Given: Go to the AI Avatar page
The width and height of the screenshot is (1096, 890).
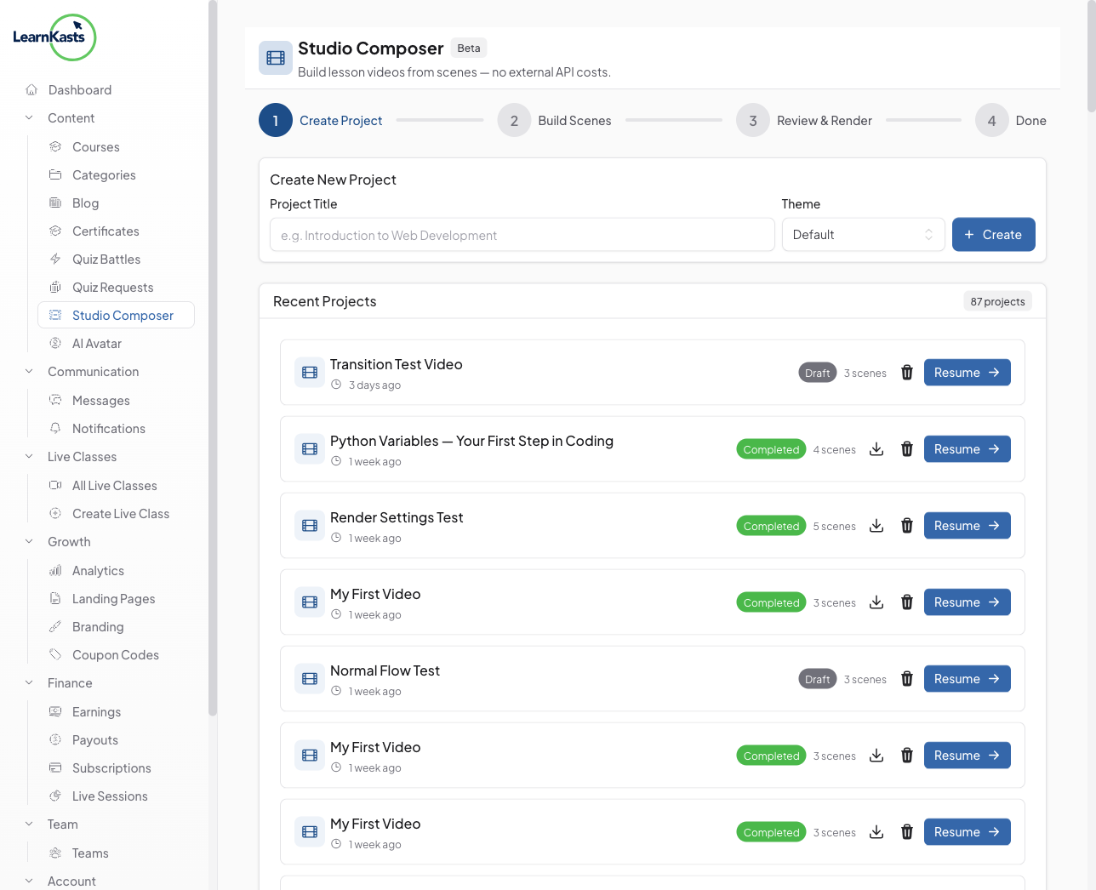Looking at the screenshot, I should 97,344.
